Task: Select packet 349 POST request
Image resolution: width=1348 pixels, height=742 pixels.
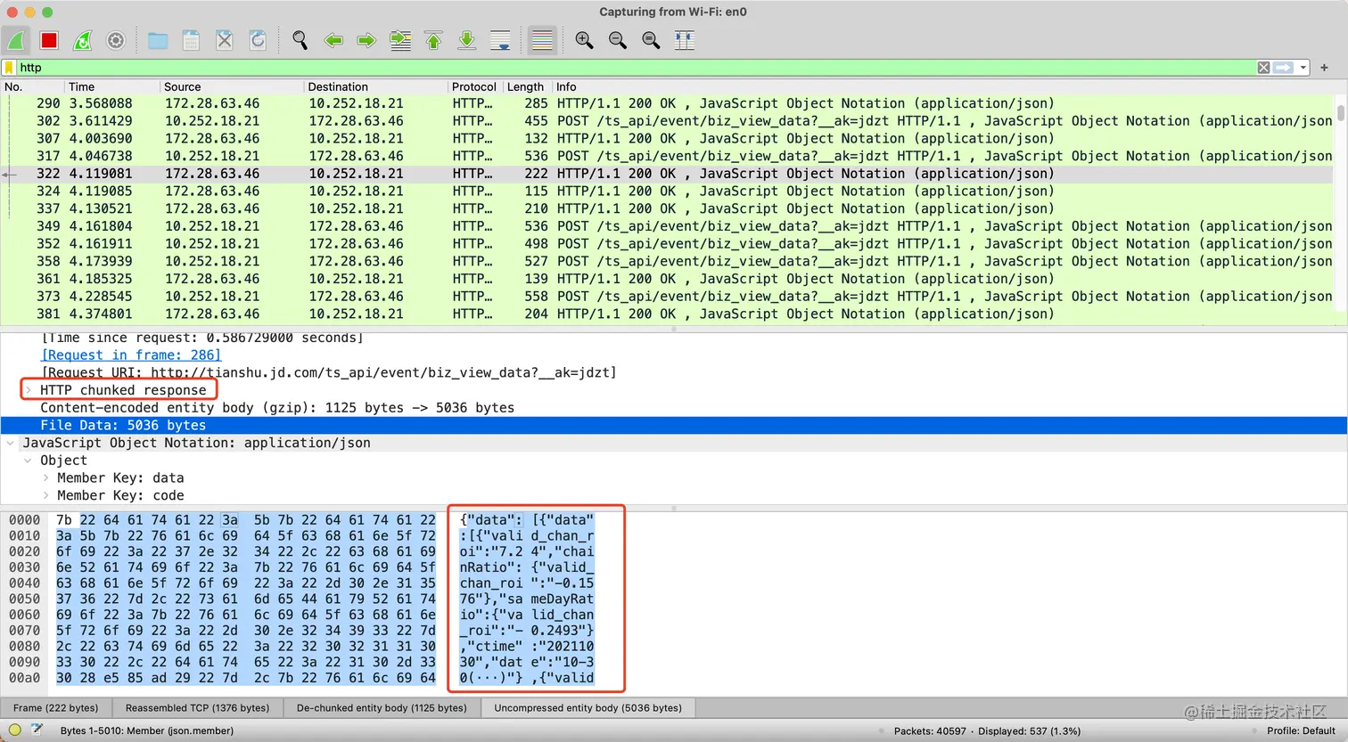Action: click(x=669, y=226)
